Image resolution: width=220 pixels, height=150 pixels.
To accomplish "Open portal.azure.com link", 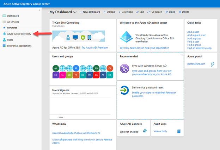I will pos(196,64).
